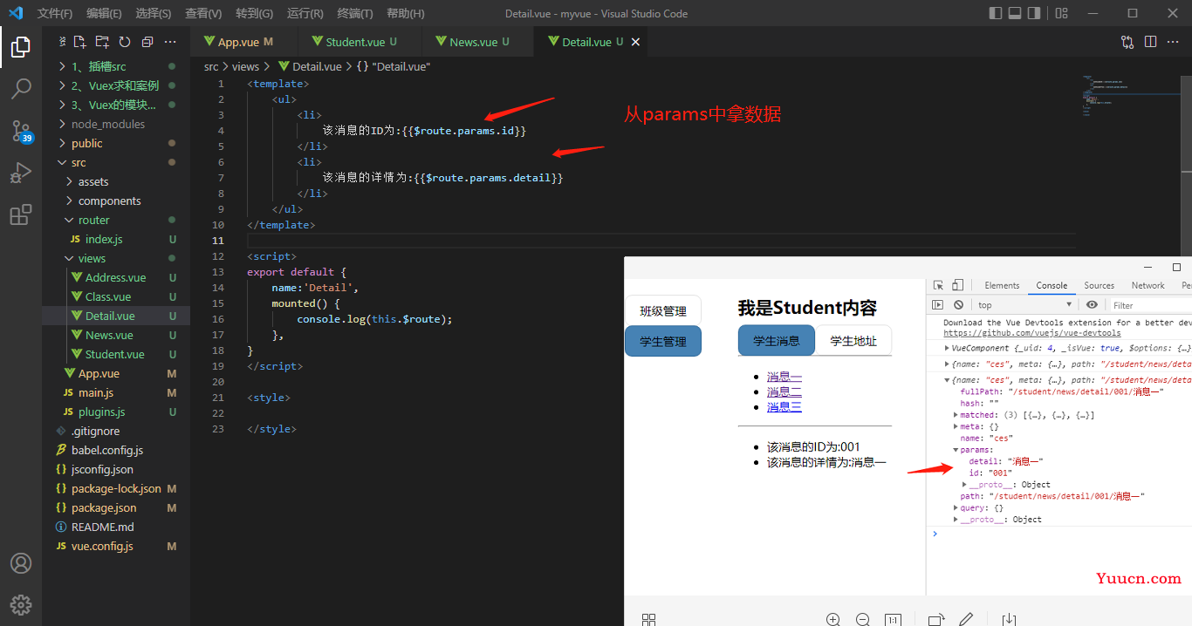Zoom out on the image viewer

point(863,619)
